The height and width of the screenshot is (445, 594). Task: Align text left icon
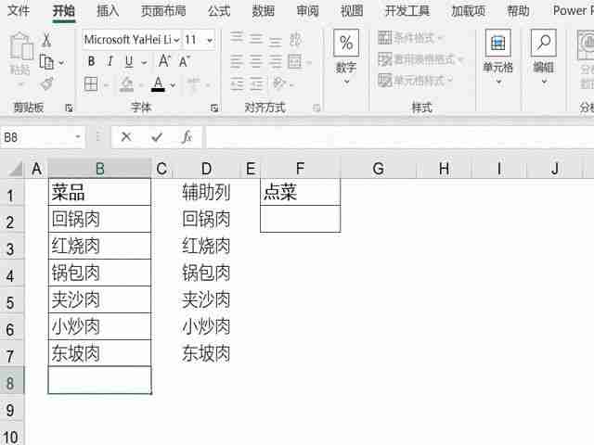(237, 61)
